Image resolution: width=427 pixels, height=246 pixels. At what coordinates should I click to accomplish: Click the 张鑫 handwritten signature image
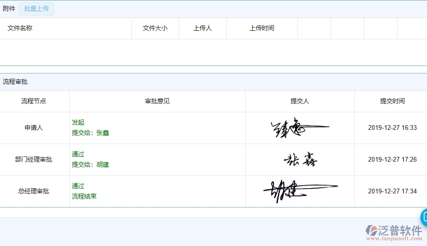[300, 159]
